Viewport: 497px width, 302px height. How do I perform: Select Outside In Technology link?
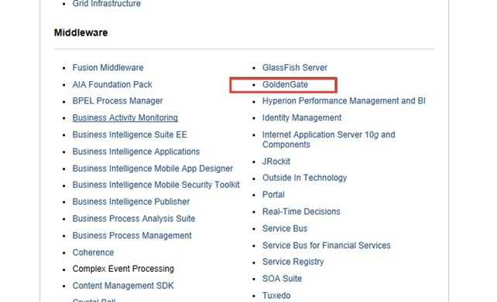304,178
